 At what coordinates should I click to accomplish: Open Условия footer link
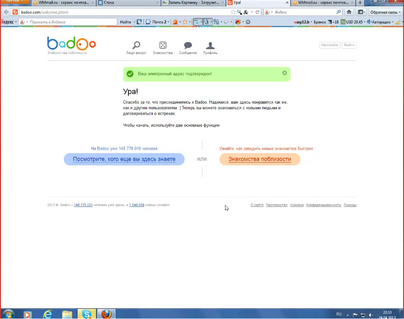(x=297, y=205)
